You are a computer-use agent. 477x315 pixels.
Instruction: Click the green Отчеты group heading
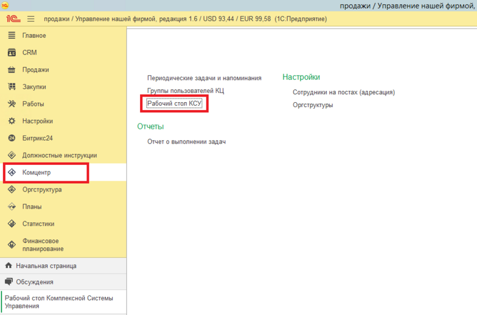pyautogui.click(x=150, y=126)
